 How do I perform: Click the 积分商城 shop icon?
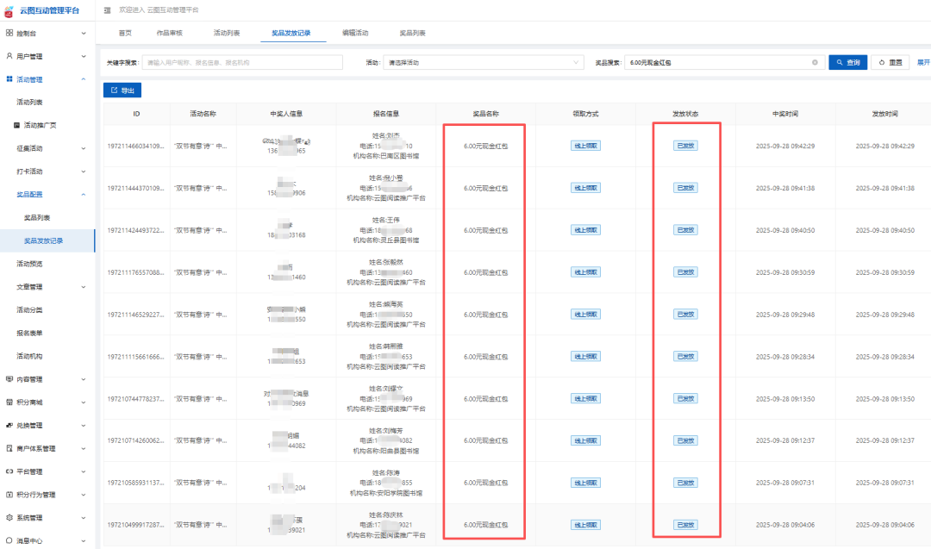pos(9,402)
